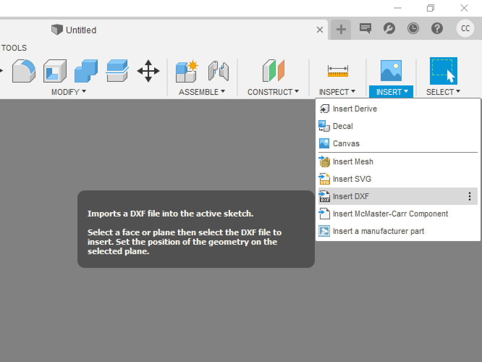The image size is (482, 362).
Task: Open the Help question mark icon
Action: (437, 28)
